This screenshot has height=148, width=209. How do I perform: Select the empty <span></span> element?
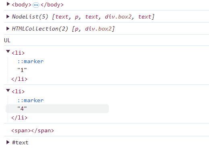(x=33, y=130)
